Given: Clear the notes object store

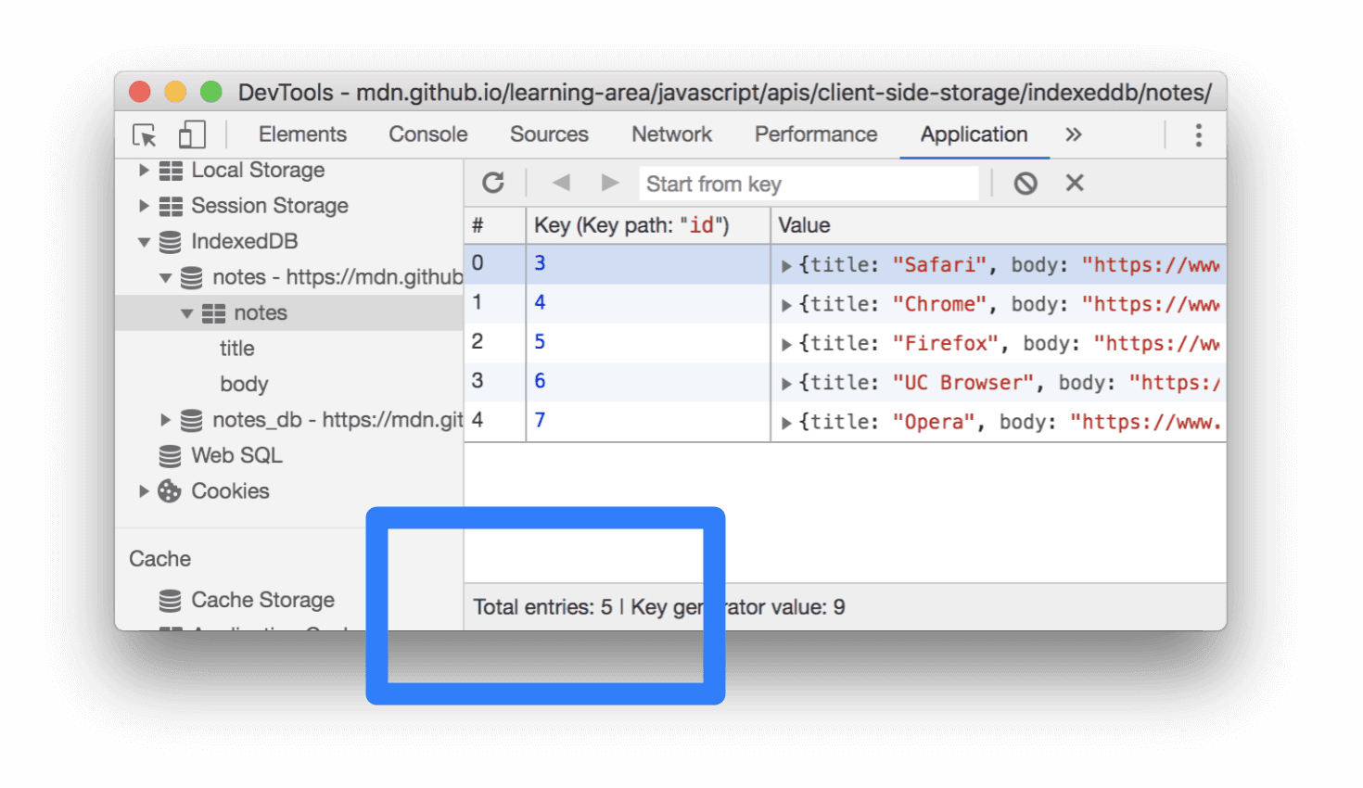Looking at the screenshot, I should pyautogui.click(x=1025, y=183).
